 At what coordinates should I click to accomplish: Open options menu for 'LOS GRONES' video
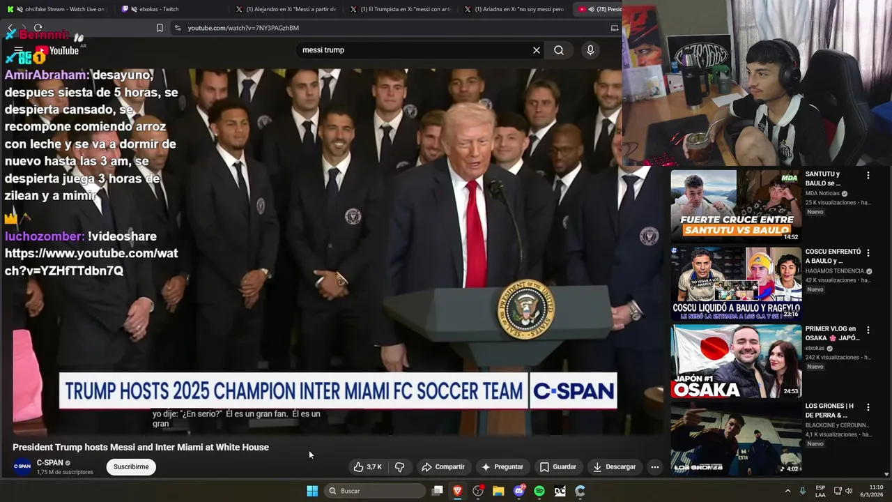point(868,406)
